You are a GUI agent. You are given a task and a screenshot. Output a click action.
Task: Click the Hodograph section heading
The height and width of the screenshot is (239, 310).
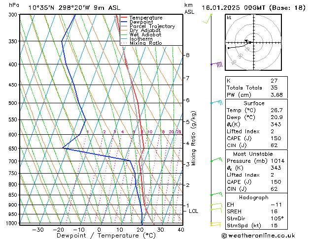coord(254,198)
